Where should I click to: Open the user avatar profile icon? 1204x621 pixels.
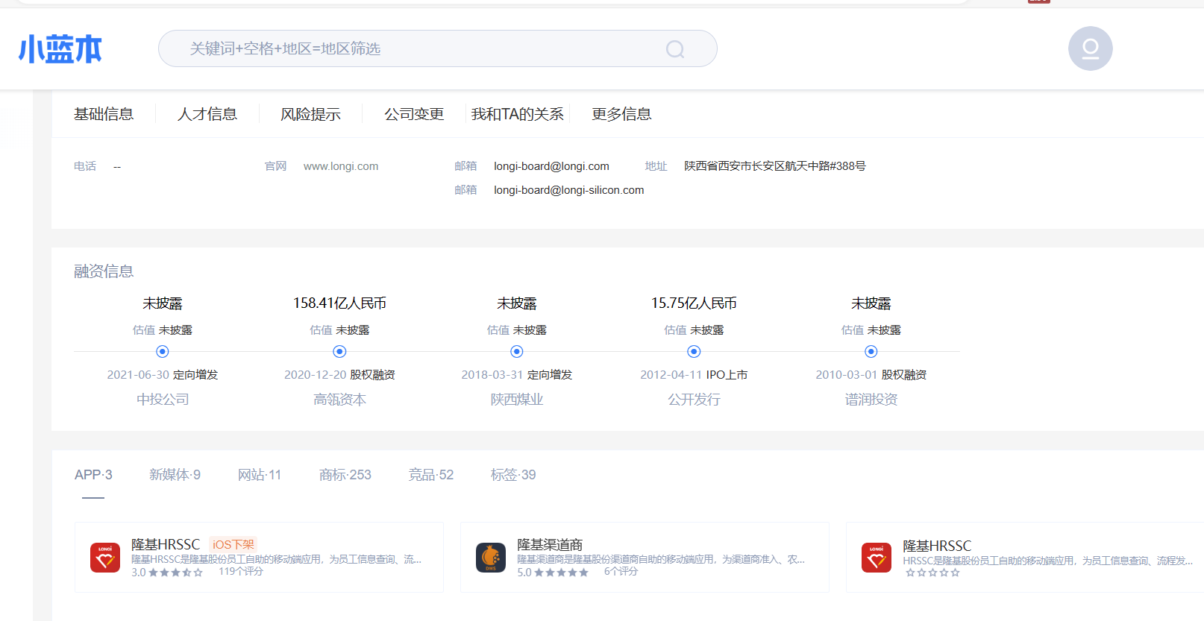coord(1090,48)
